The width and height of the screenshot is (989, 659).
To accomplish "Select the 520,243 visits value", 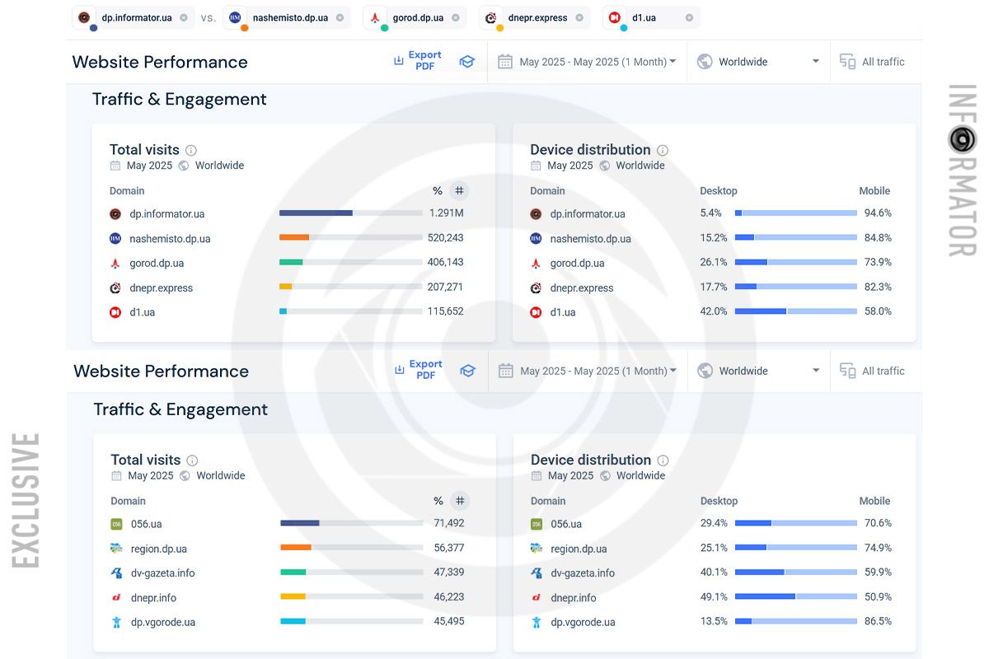I will coord(446,238).
